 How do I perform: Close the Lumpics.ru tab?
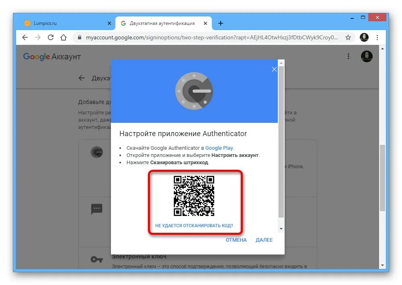109,23
